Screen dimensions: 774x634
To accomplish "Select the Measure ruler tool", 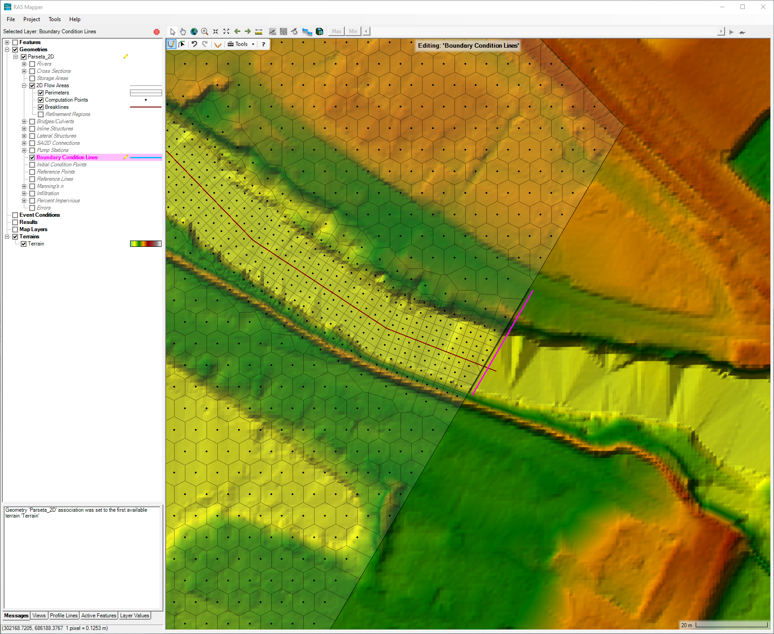I will coord(259,31).
